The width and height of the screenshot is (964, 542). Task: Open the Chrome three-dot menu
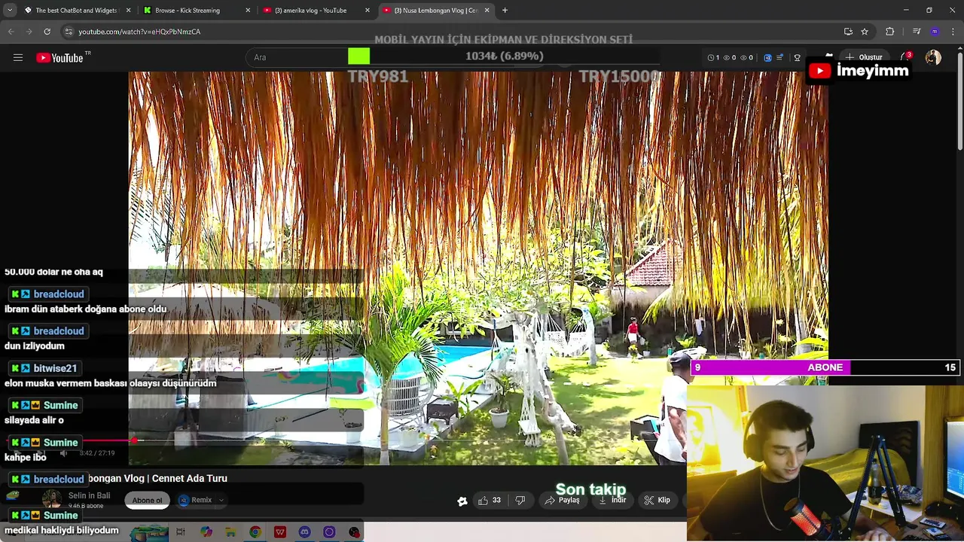tap(952, 32)
